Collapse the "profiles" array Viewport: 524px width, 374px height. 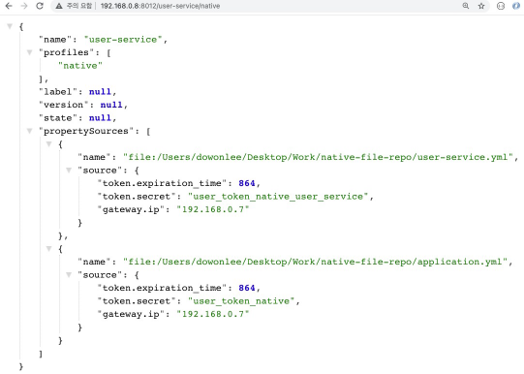pos(29,52)
